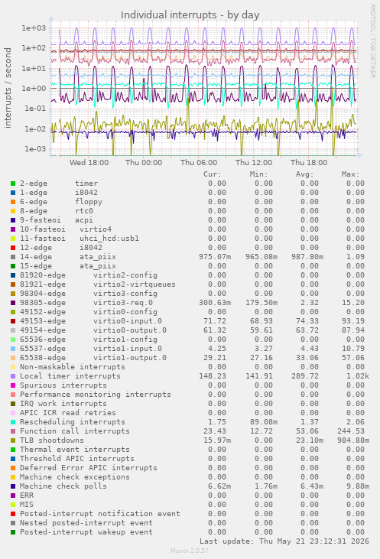Click the Wed 18:00 time axis label
Viewport: 380px width, 559px height.
(89, 163)
